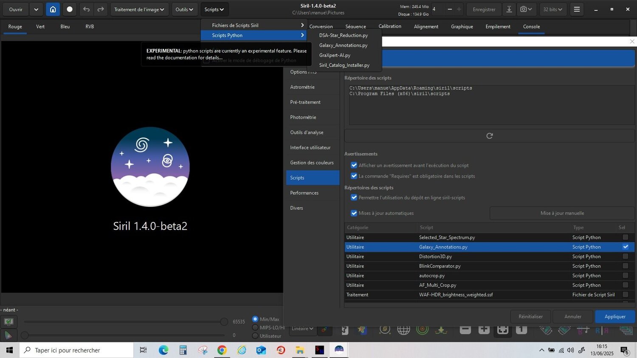This screenshot has height=358, width=637.
Task: Launch Google Chrome from the taskbar
Action: point(222,350)
